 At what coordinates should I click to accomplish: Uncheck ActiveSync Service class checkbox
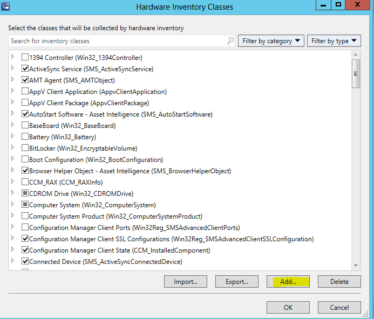tap(25, 69)
